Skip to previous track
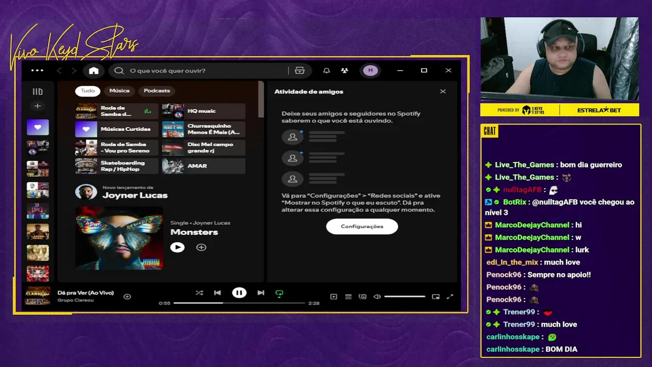This screenshot has height=367, width=652. coord(218,293)
